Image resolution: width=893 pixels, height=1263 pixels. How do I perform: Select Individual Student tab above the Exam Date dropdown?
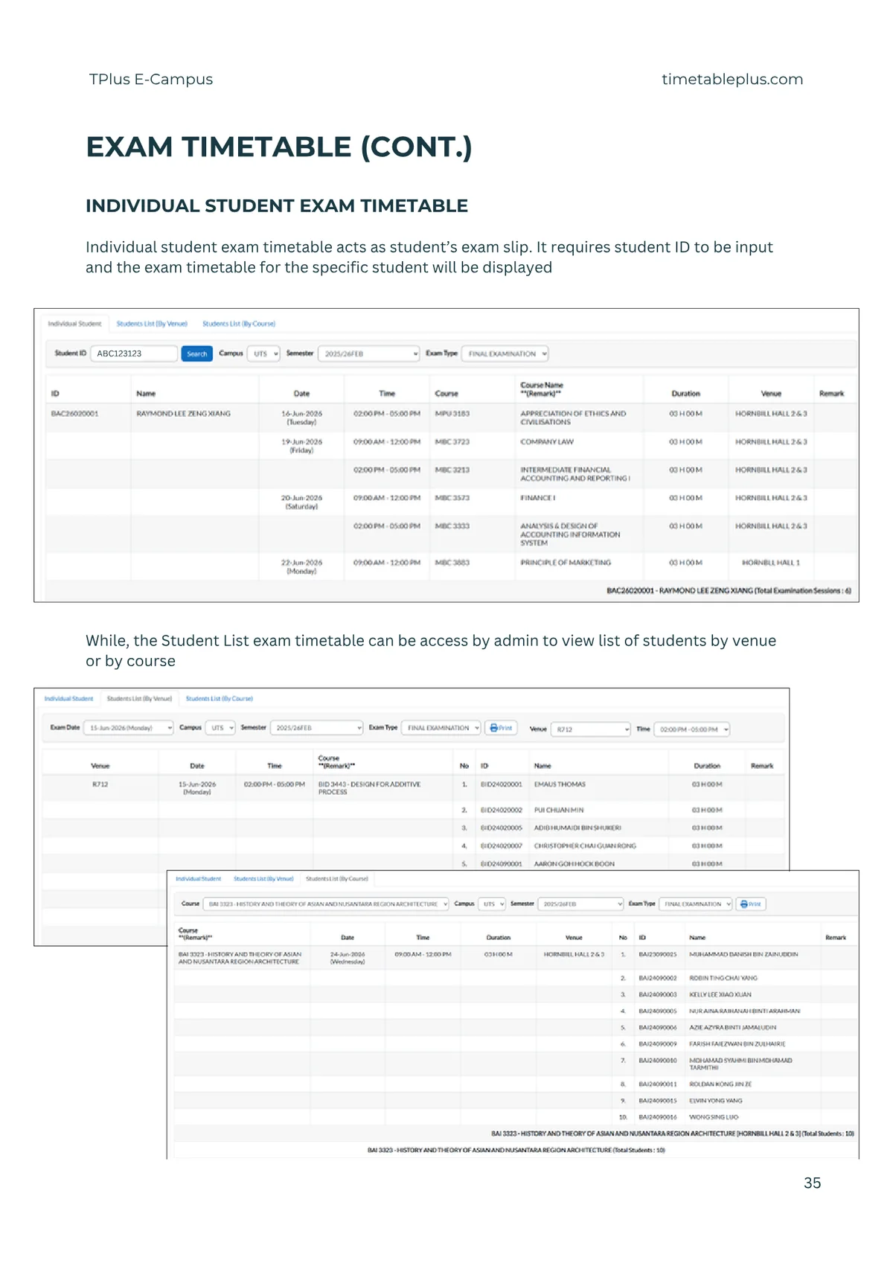[x=68, y=699]
